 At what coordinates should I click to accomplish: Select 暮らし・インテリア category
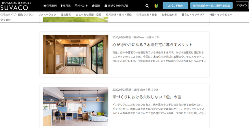click(193, 15)
